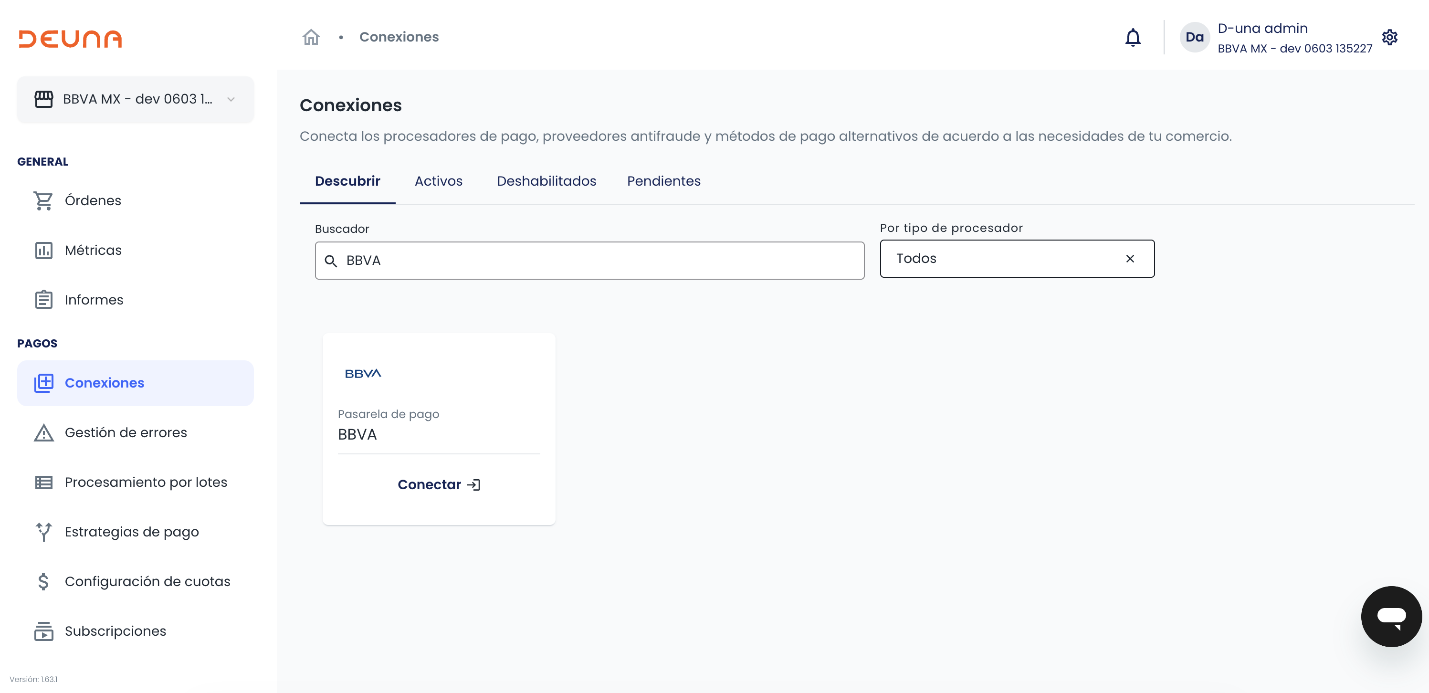Switch to the Deshabilitados tab
This screenshot has width=1429, height=693.
point(546,181)
